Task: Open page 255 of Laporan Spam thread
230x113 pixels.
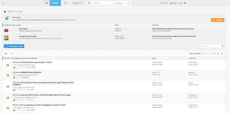Action: [28, 67]
